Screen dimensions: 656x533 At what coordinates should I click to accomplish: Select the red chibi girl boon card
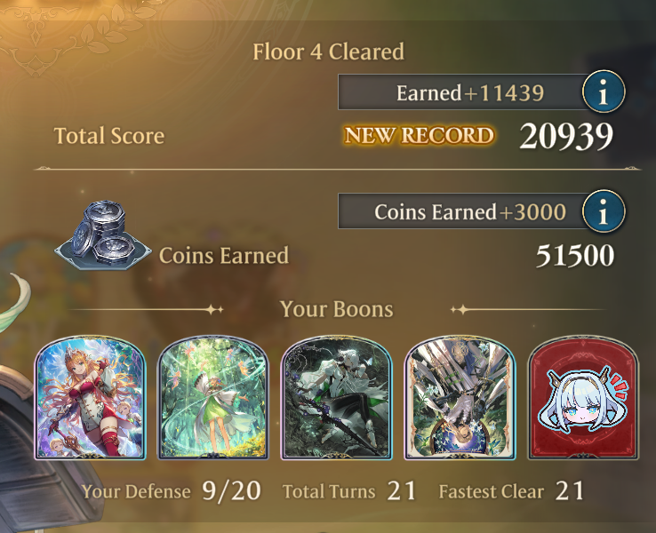point(583,398)
